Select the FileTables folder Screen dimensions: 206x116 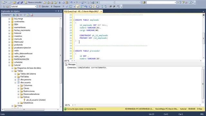(x=24, y=77)
